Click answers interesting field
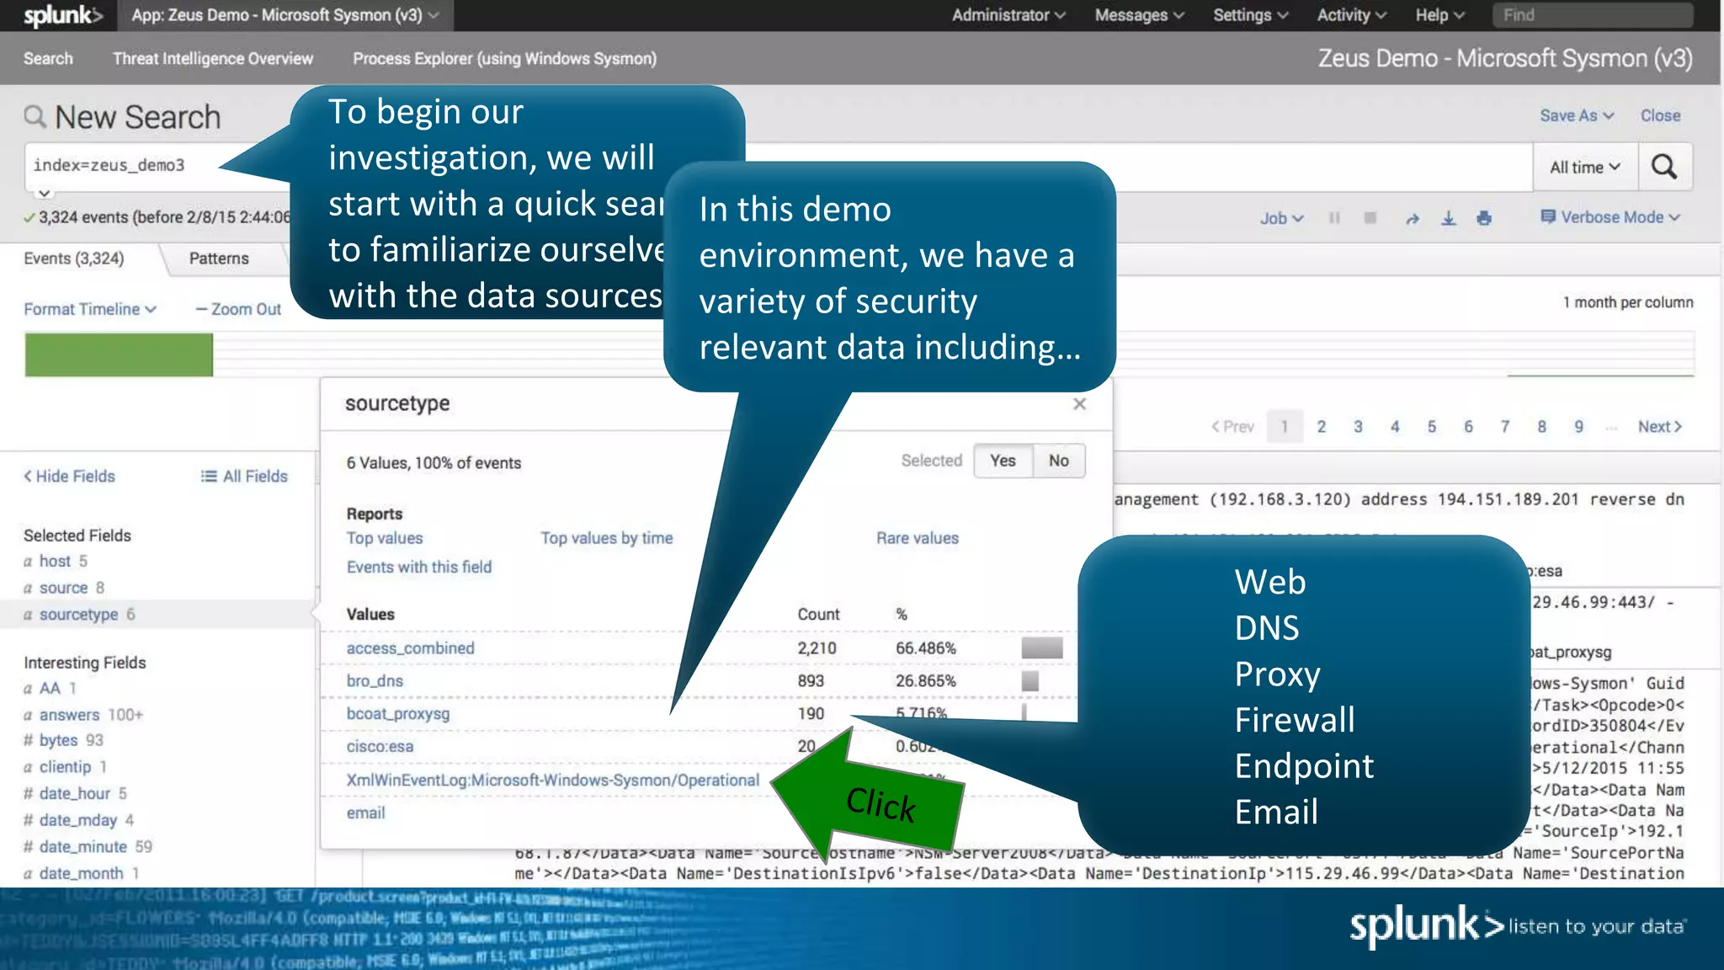The height and width of the screenshot is (970, 1724). click(x=69, y=715)
